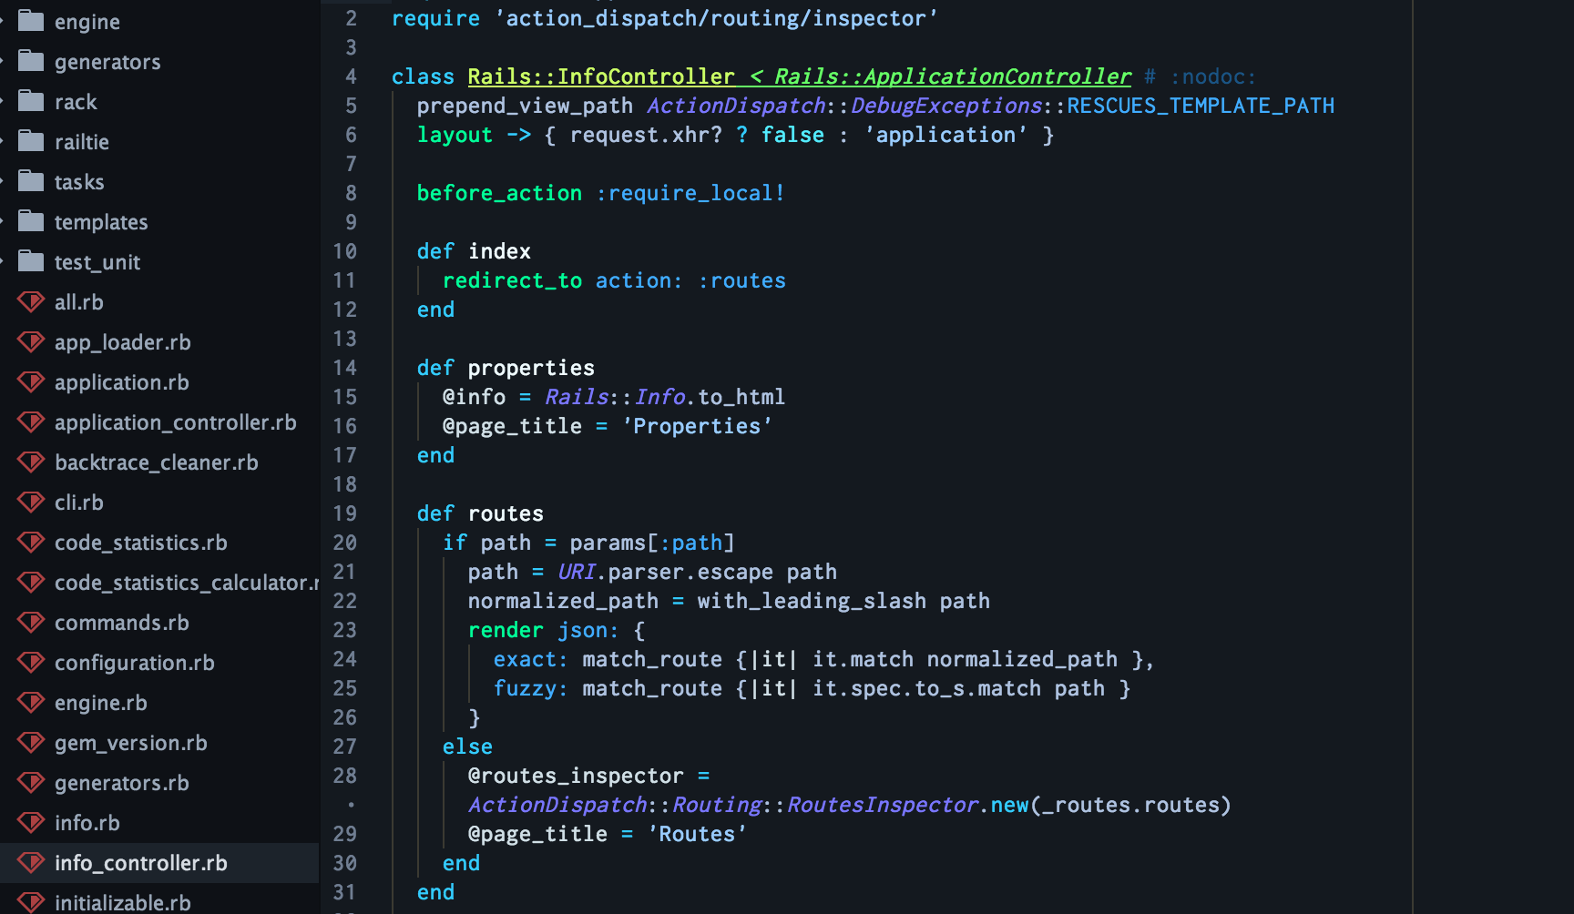Click 'def index' method name
The width and height of the screenshot is (1574, 914).
tap(499, 251)
